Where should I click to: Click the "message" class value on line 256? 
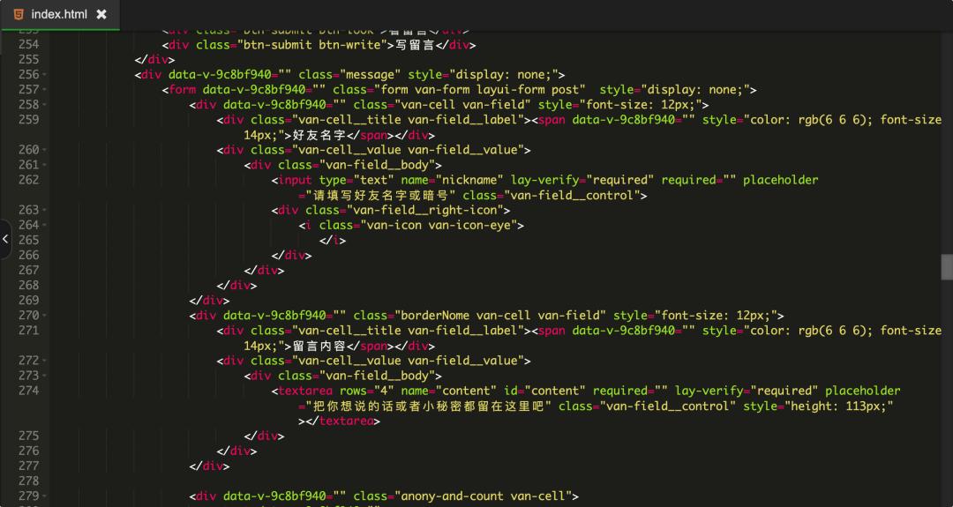point(370,75)
